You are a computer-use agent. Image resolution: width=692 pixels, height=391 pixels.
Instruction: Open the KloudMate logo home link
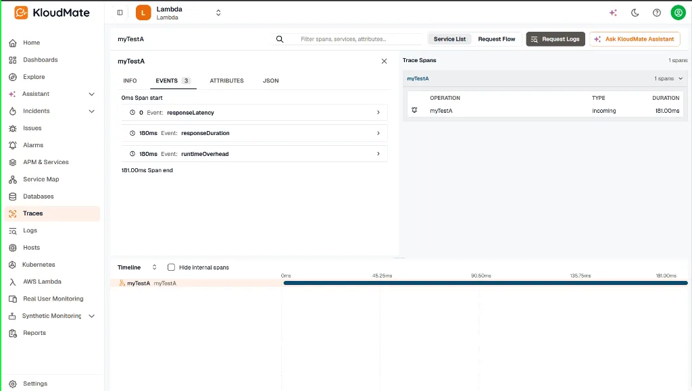point(51,13)
